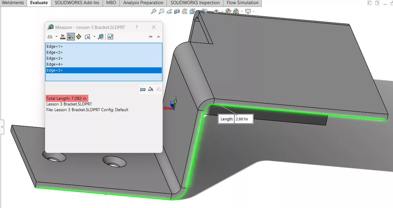Open the Apply Scene dropdown arrow

pyautogui.click(x=241, y=11)
